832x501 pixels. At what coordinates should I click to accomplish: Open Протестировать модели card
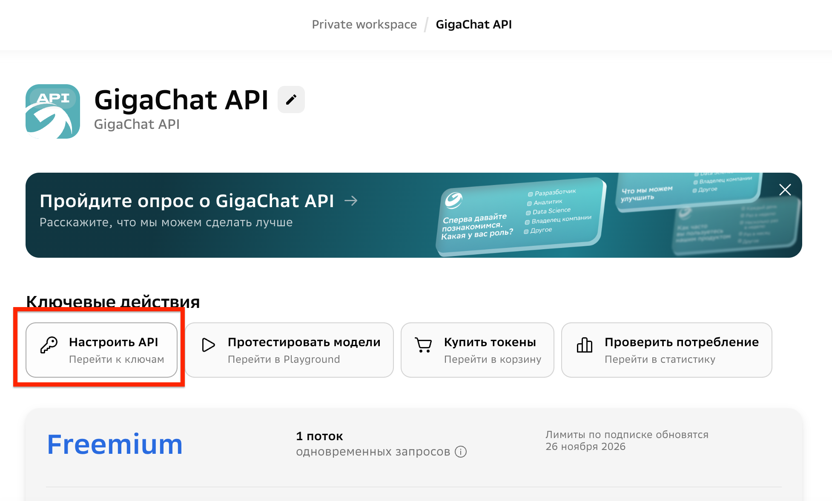pos(289,350)
